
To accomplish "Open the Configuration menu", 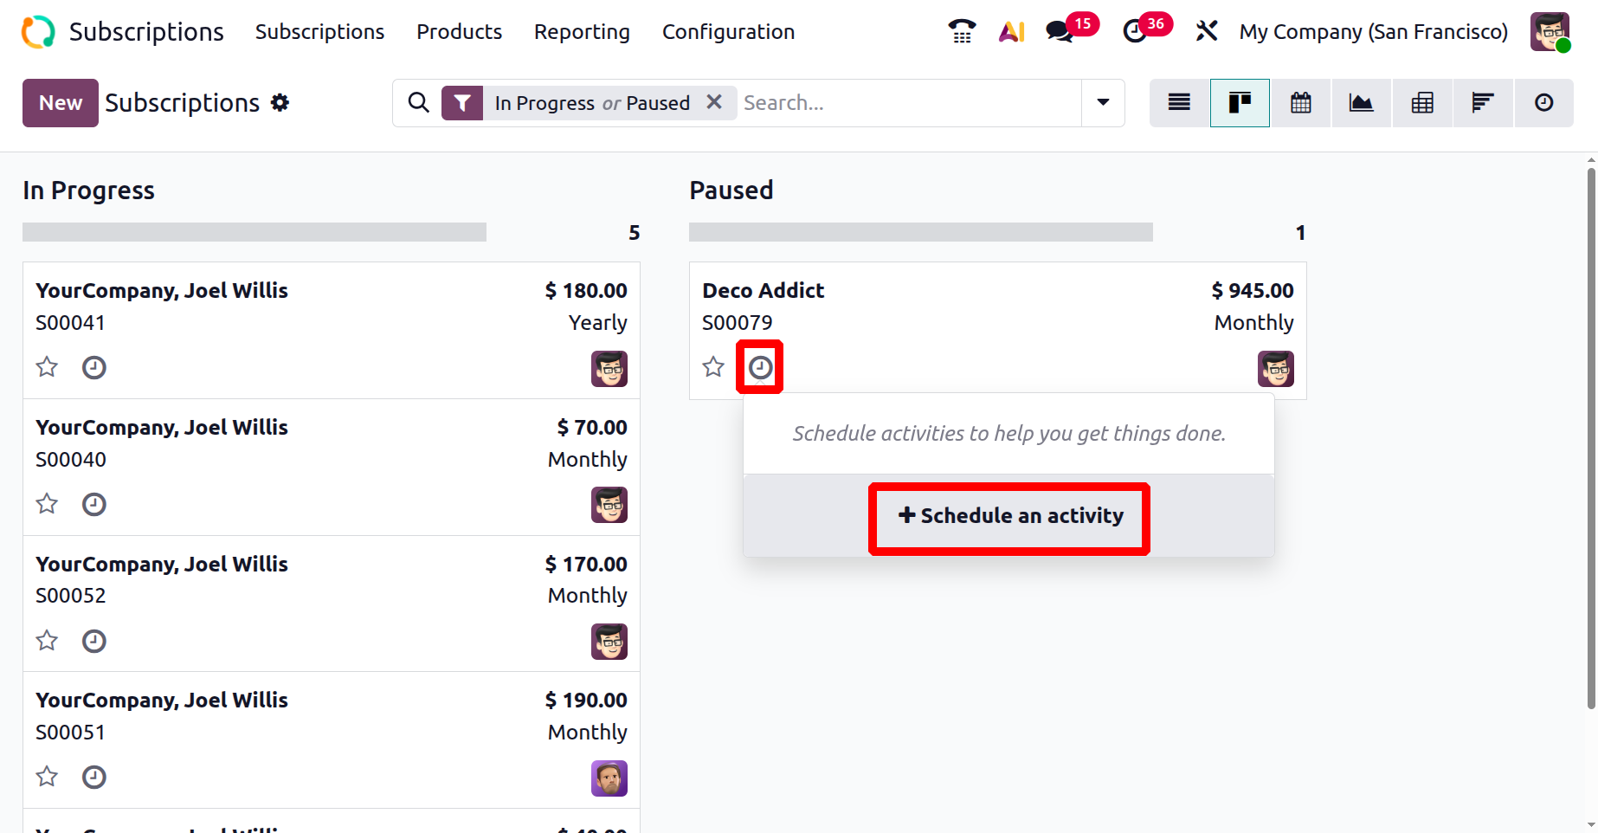I will [x=728, y=32].
